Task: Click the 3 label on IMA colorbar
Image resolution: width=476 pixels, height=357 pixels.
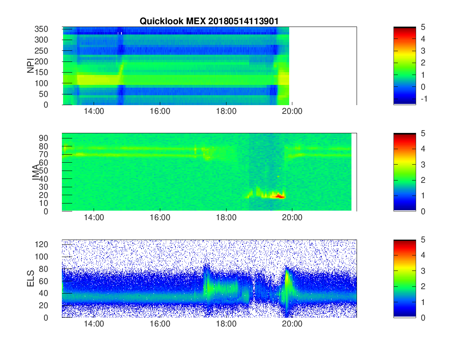Action: click(423, 164)
